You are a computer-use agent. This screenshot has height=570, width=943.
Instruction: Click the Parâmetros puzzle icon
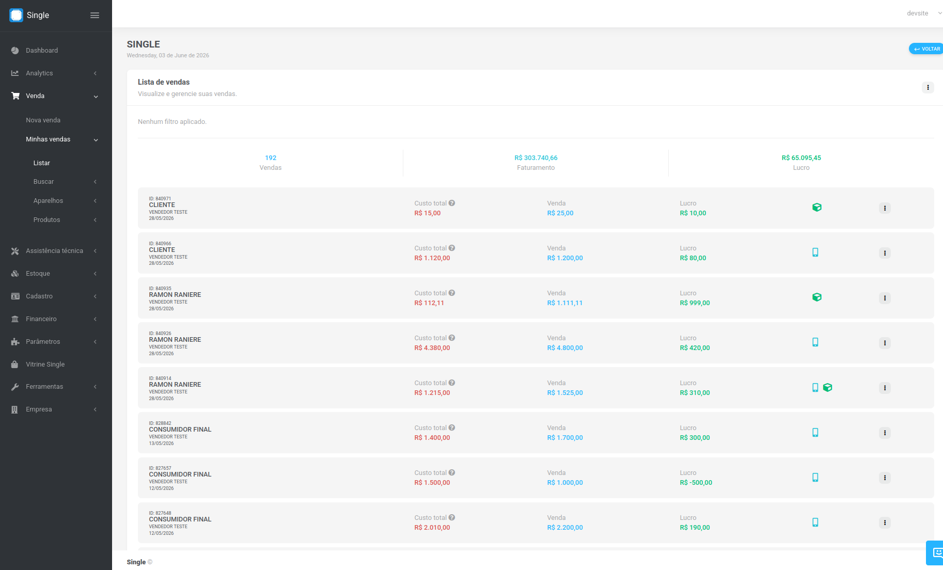click(x=15, y=342)
